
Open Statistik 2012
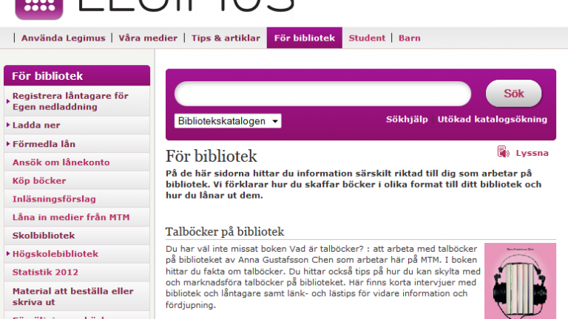coord(45,272)
